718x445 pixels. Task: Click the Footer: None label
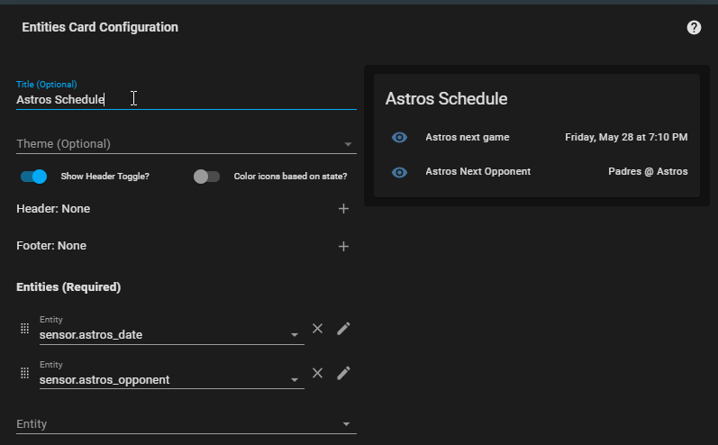click(x=51, y=246)
